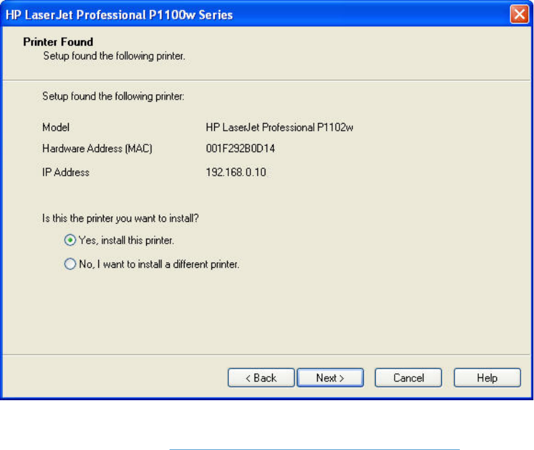Go back with the Back button
Image resolution: width=534 pixels, height=450 pixels.
261,378
